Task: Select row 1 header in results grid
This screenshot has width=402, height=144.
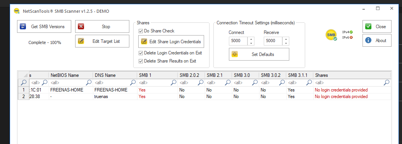Action: [x=24, y=90]
